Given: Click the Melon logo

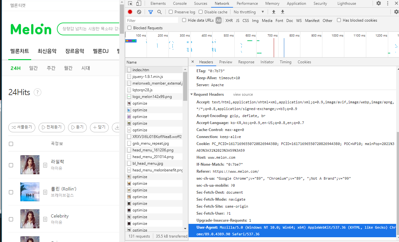Looking at the screenshot, I should 31,29.
